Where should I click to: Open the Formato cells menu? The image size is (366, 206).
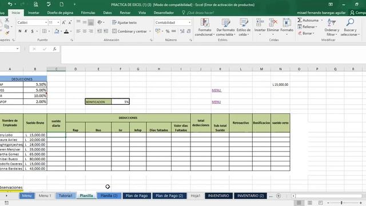click(x=287, y=27)
